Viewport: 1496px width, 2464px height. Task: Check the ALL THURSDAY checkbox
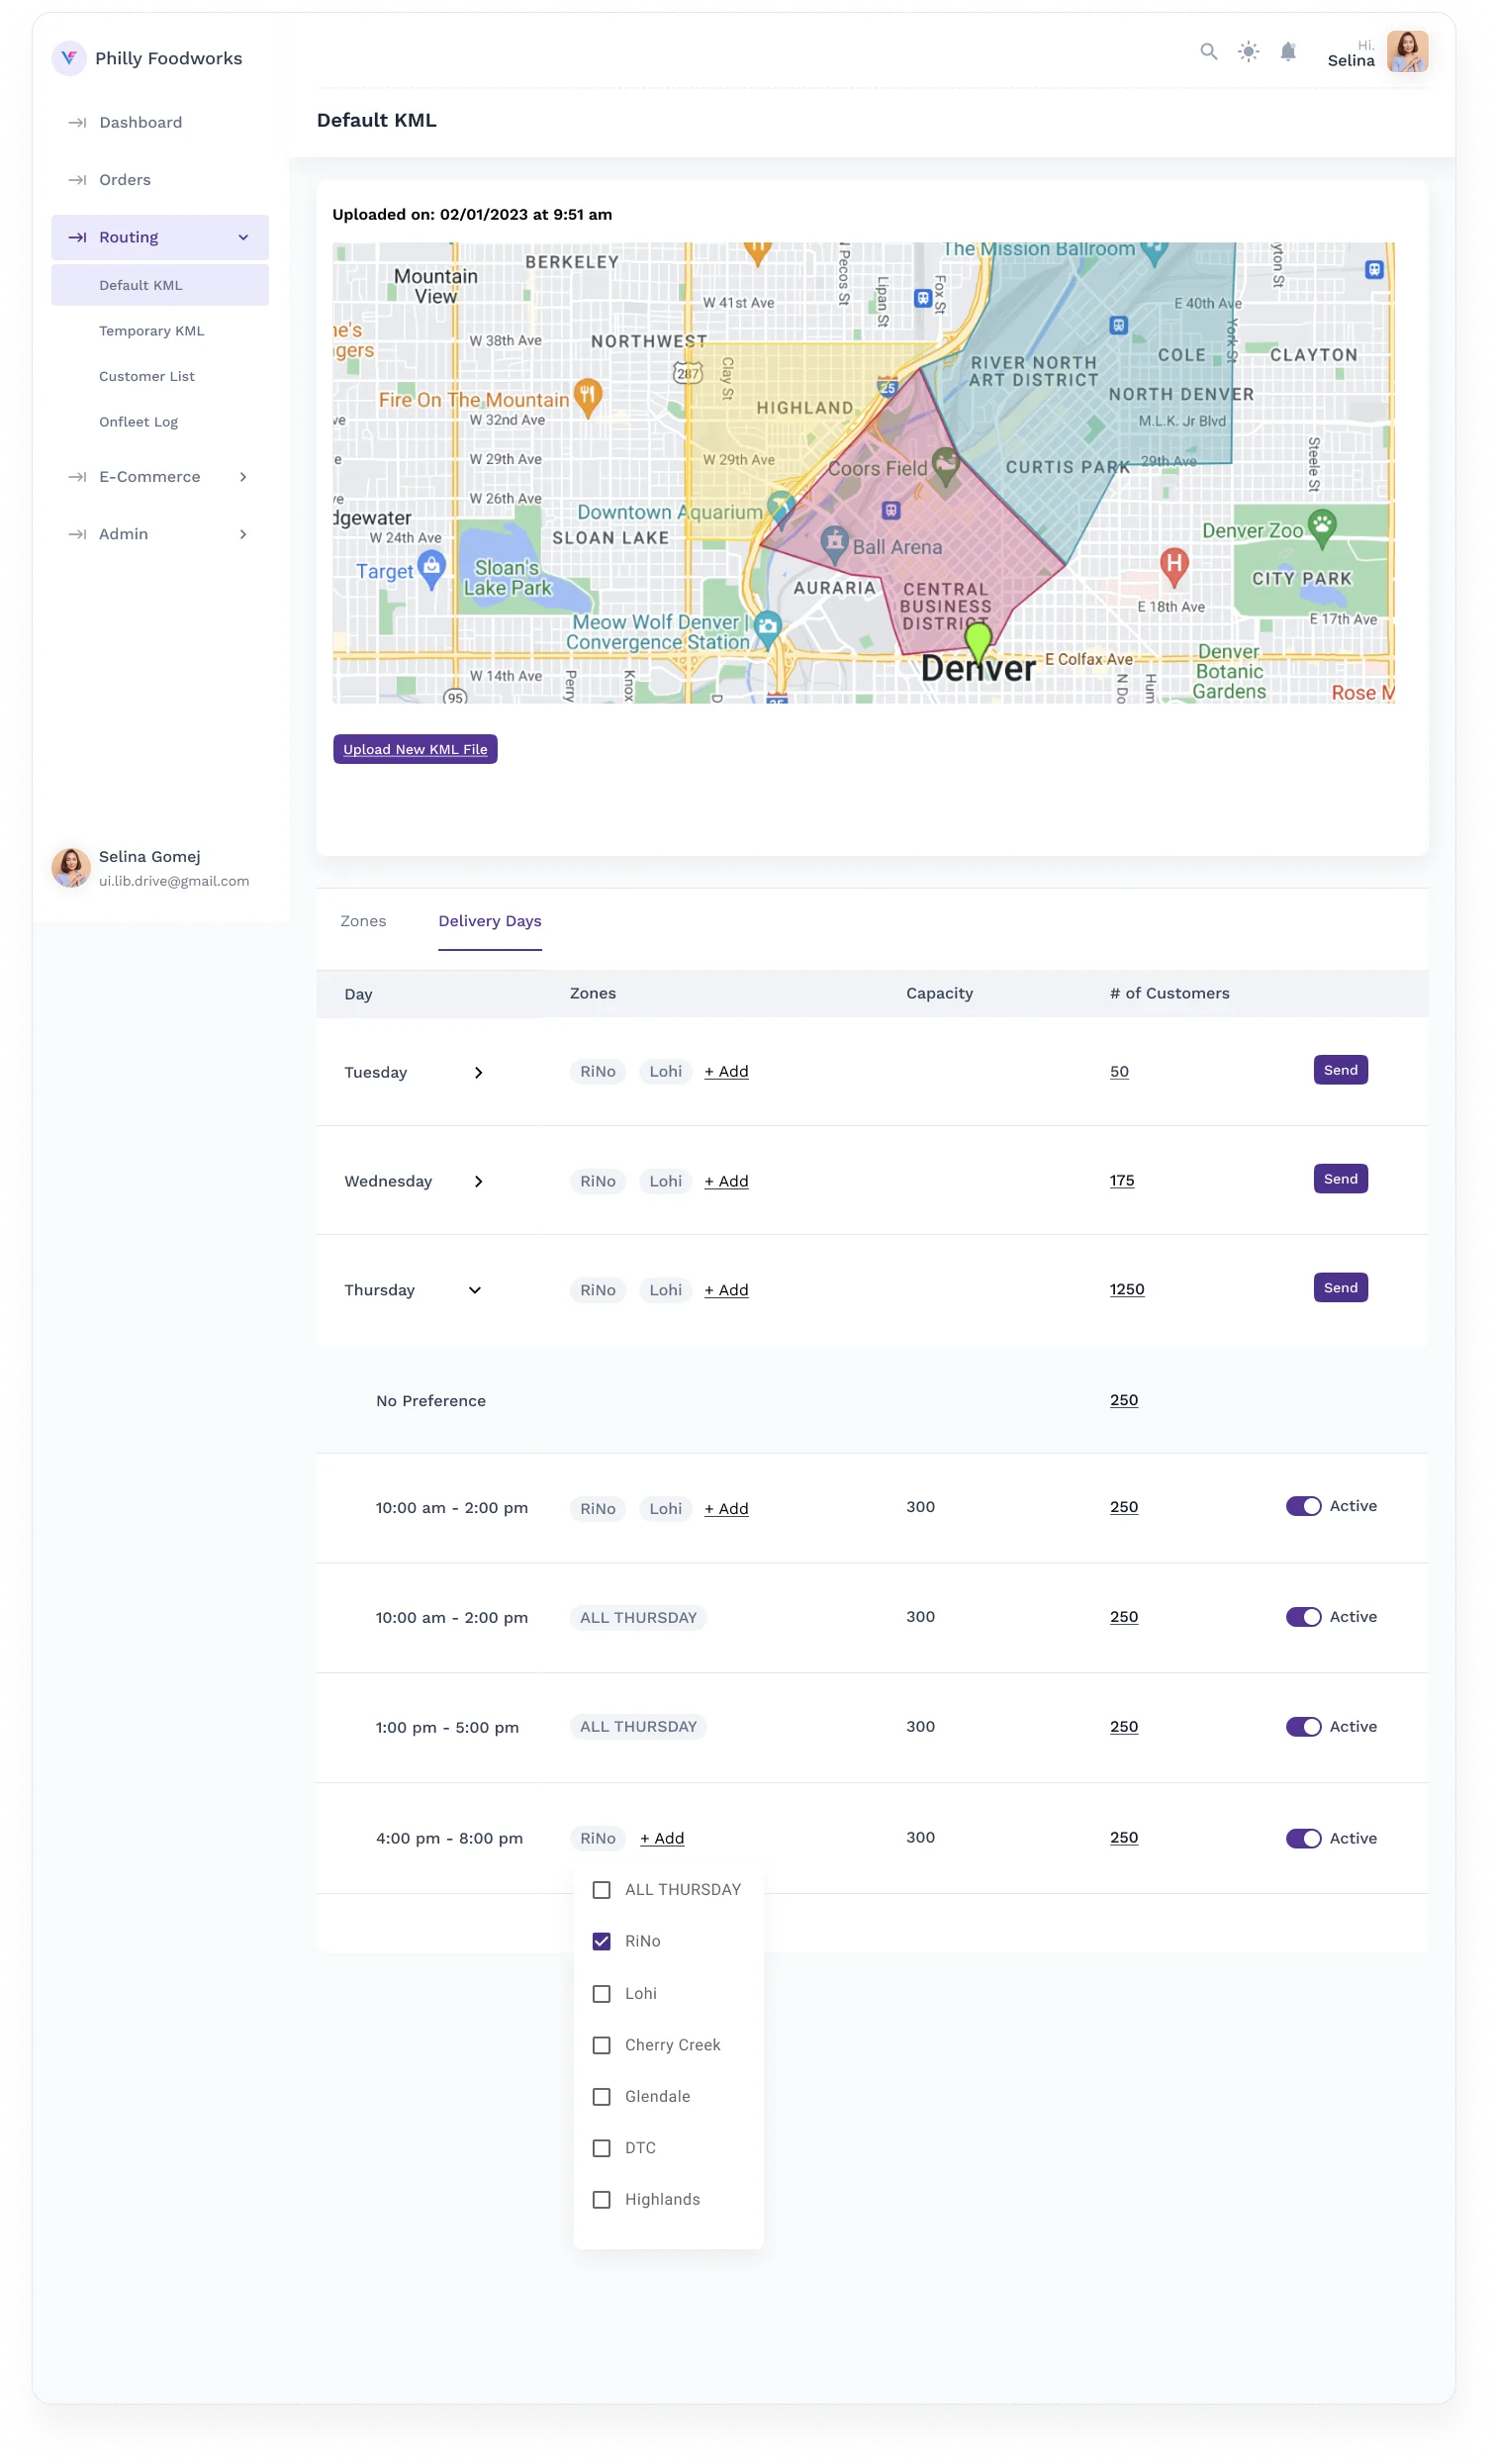[601, 1889]
